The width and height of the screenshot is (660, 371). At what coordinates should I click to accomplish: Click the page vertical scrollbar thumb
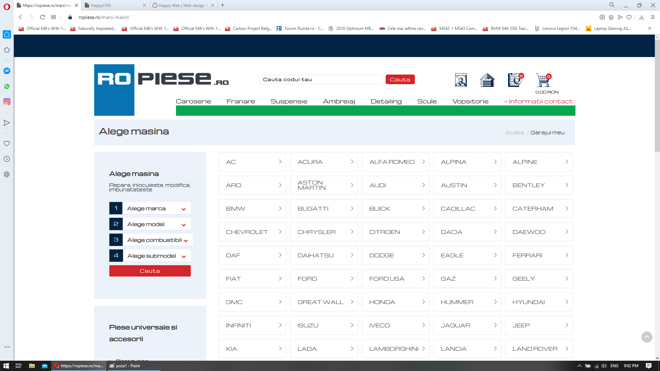657,95
